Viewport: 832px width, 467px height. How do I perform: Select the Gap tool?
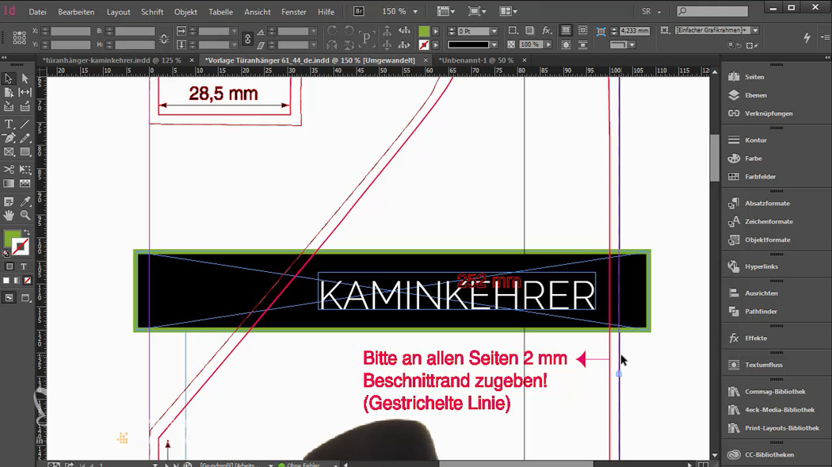point(25,92)
